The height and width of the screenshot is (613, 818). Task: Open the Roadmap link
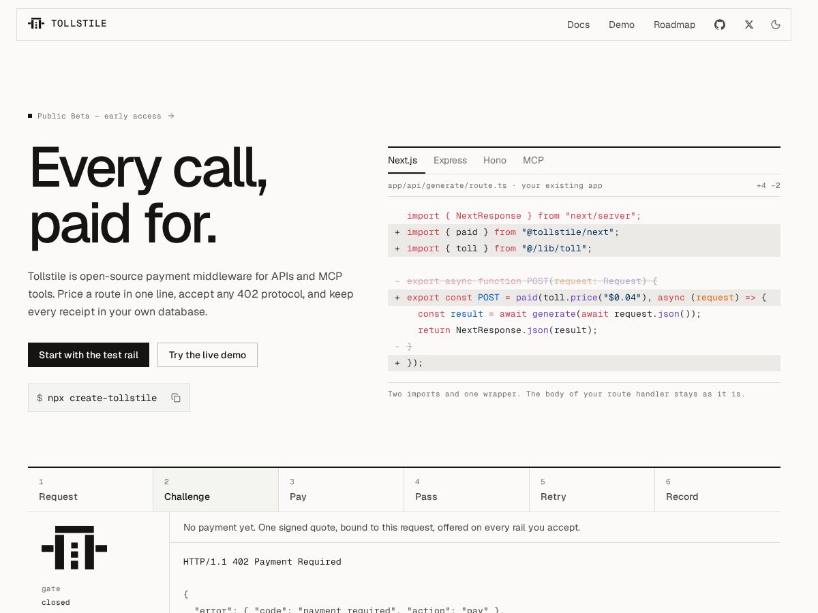tap(674, 25)
